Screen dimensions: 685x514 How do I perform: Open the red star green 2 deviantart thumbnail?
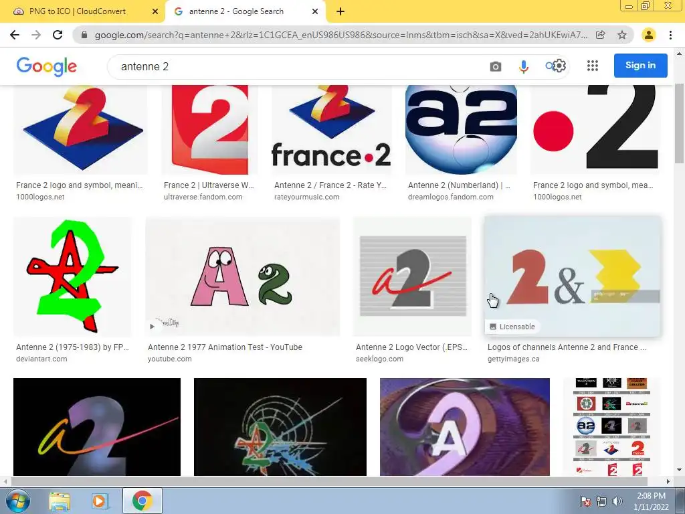pos(72,276)
